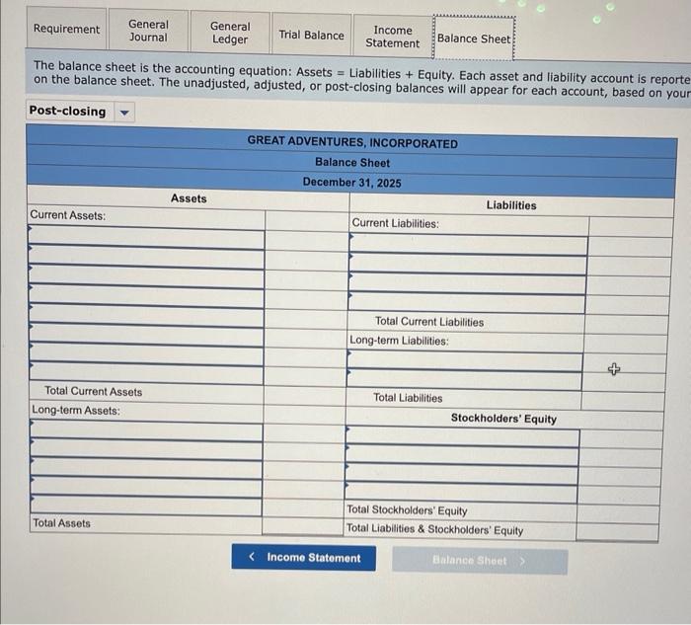691x625 pixels.
Task: Click the Total Stockholders' Equity amount field
Action: [x=618, y=514]
